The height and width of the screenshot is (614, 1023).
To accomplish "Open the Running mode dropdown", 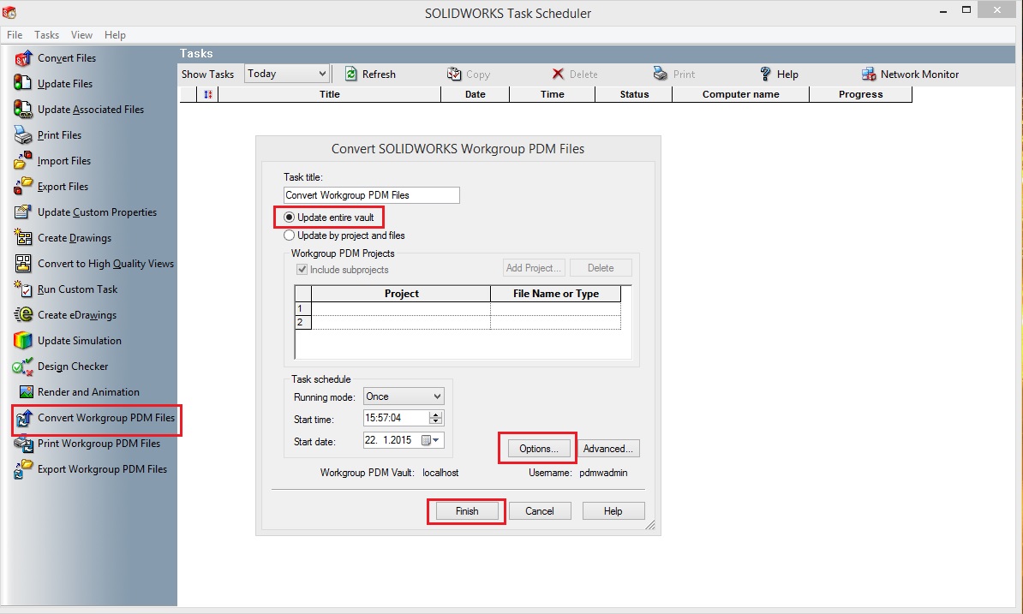I will coord(437,396).
